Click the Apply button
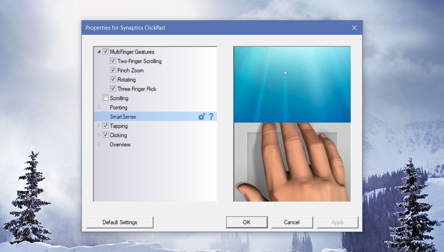Image resolution: width=444 pixels, height=252 pixels. tap(337, 222)
